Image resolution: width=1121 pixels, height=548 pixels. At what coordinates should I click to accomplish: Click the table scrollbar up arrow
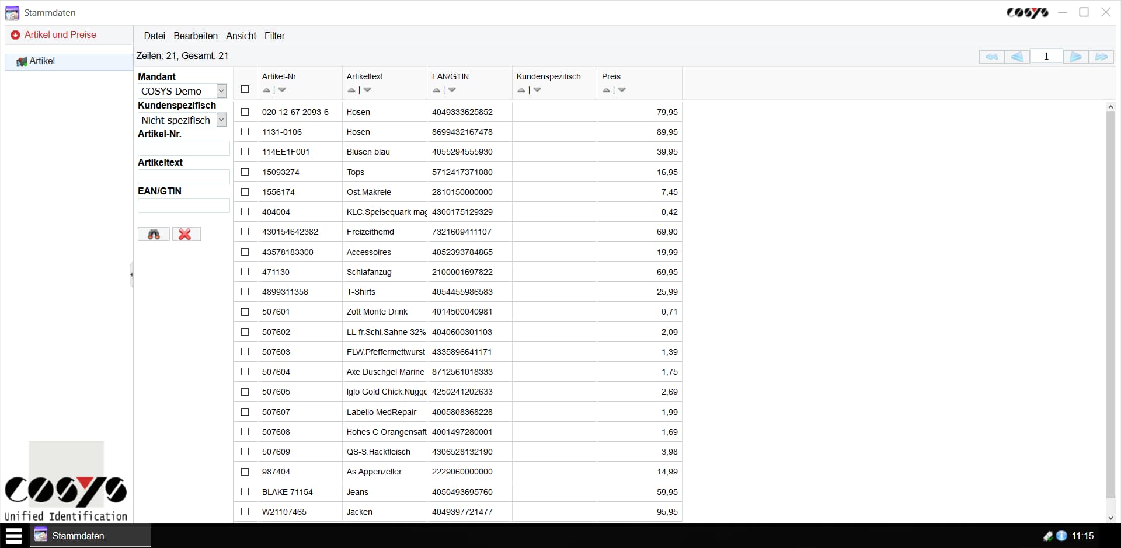point(1110,107)
